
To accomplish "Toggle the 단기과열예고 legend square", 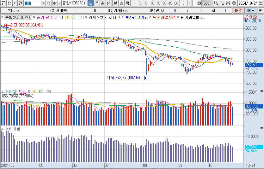I will coord(178,17).
